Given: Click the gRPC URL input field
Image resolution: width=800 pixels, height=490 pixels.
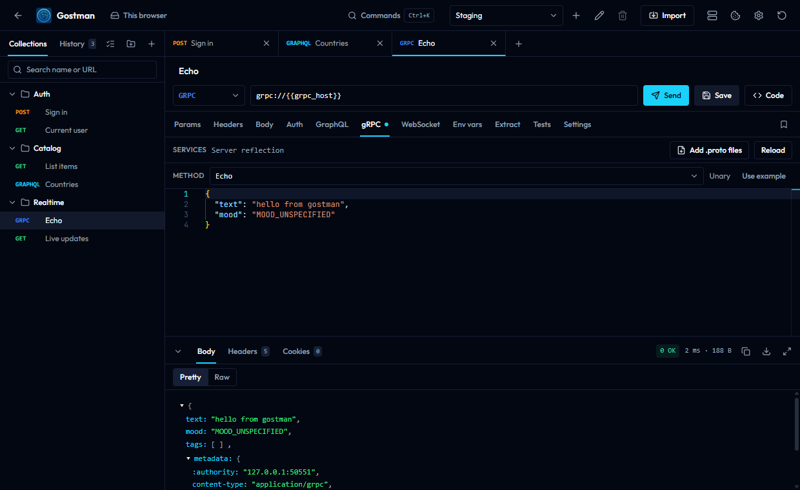Looking at the screenshot, I should point(444,95).
